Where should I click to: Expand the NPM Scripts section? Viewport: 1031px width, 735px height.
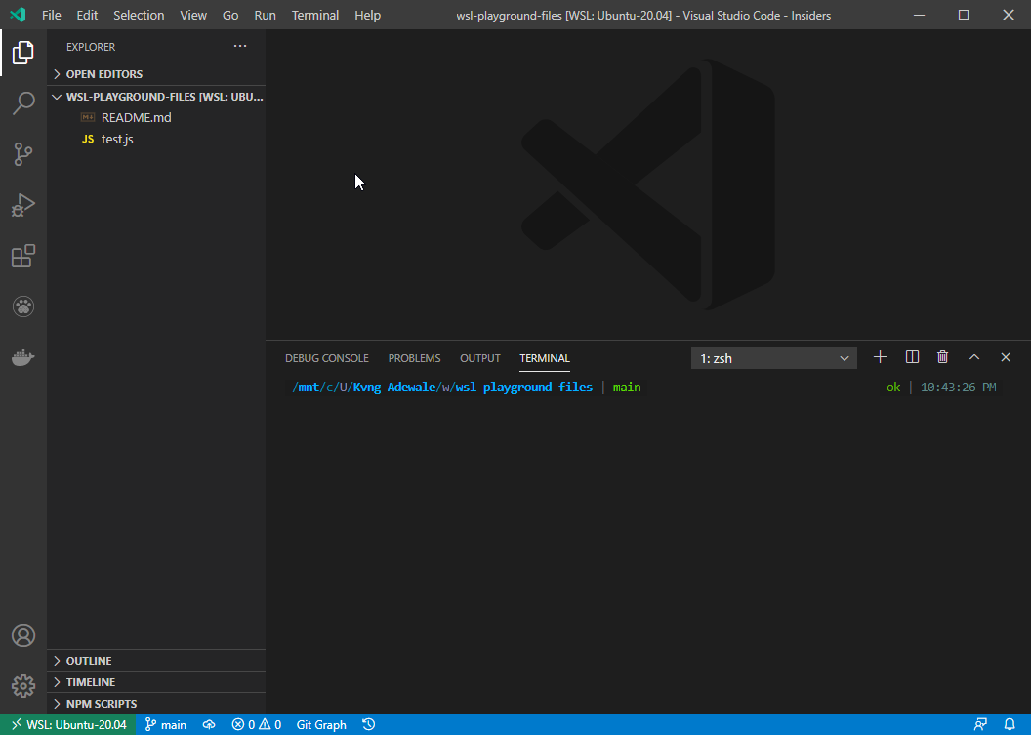[x=156, y=704]
